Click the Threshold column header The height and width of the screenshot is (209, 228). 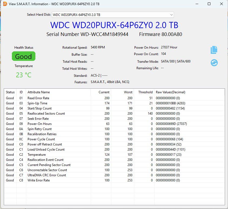(144, 92)
